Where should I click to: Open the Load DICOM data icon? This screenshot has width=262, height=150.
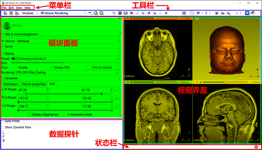coord(11,13)
